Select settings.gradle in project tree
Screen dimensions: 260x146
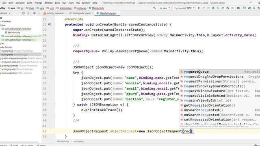pyautogui.click(x=17, y=69)
